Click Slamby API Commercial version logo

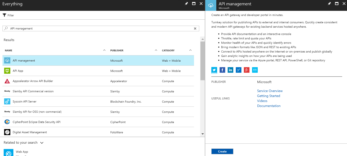(x=7, y=91)
